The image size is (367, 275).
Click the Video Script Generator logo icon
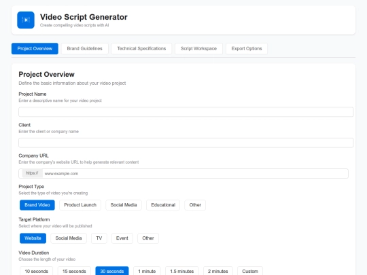click(x=26, y=20)
